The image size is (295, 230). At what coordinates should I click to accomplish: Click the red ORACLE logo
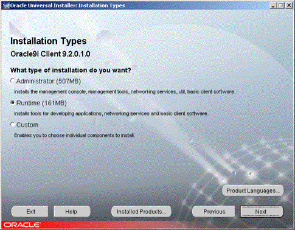[x=22, y=225]
